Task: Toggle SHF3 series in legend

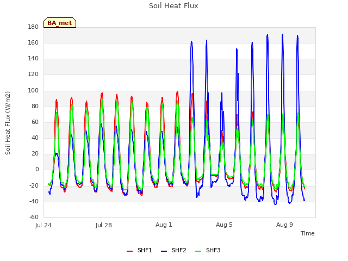Action: tap(208, 250)
